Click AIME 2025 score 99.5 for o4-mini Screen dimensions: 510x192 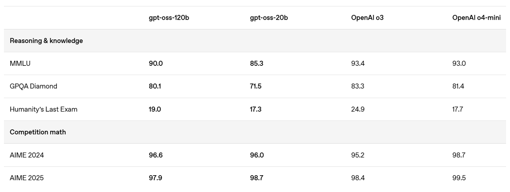(x=459, y=178)
